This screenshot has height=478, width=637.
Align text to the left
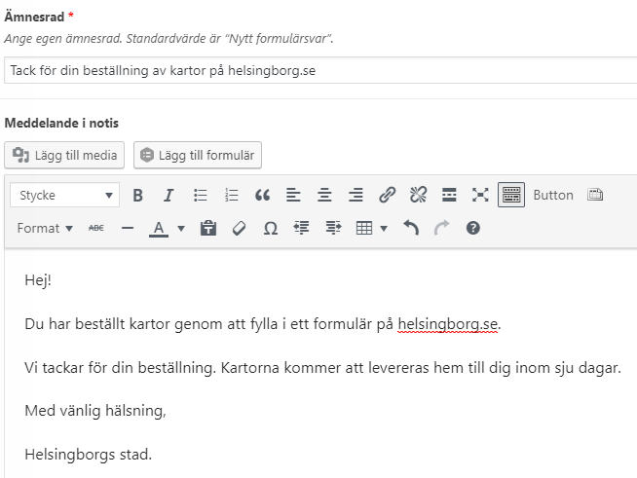pos(293,196)
